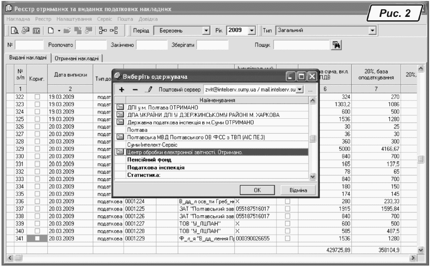Tick the Кориг. checkbox in row 322
The image size is (430, 266).
pos(37,97)
